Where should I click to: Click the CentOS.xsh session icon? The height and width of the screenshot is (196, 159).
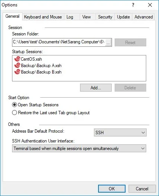coord(17,59)
